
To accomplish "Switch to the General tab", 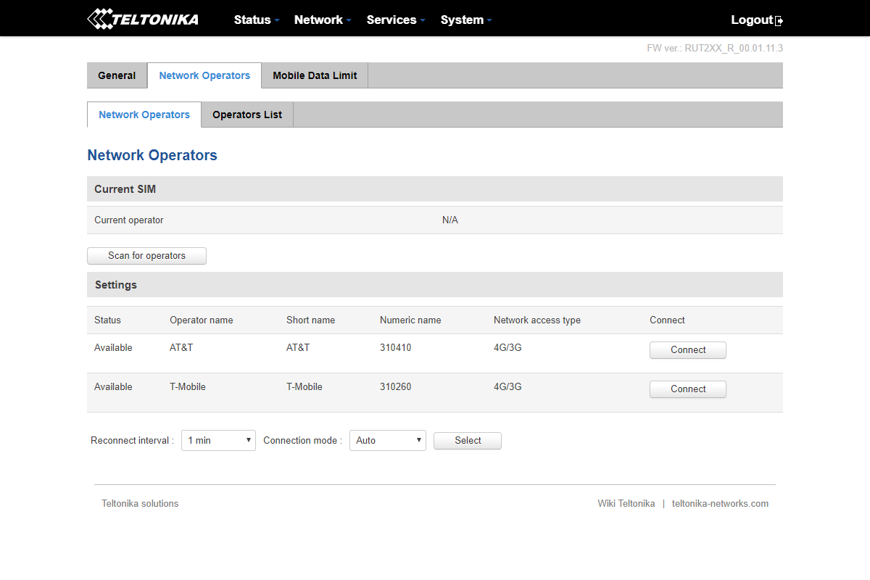I will pos(117,75).
